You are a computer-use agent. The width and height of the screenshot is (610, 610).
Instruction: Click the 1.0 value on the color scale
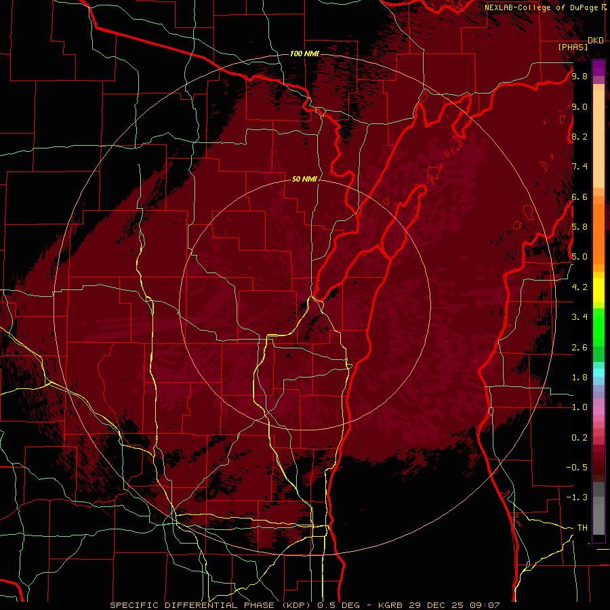[x=579, y=407]
